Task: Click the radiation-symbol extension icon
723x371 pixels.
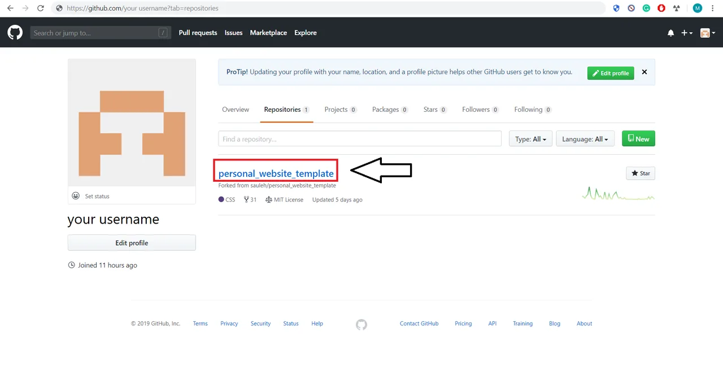Action: tap(676, 8)
